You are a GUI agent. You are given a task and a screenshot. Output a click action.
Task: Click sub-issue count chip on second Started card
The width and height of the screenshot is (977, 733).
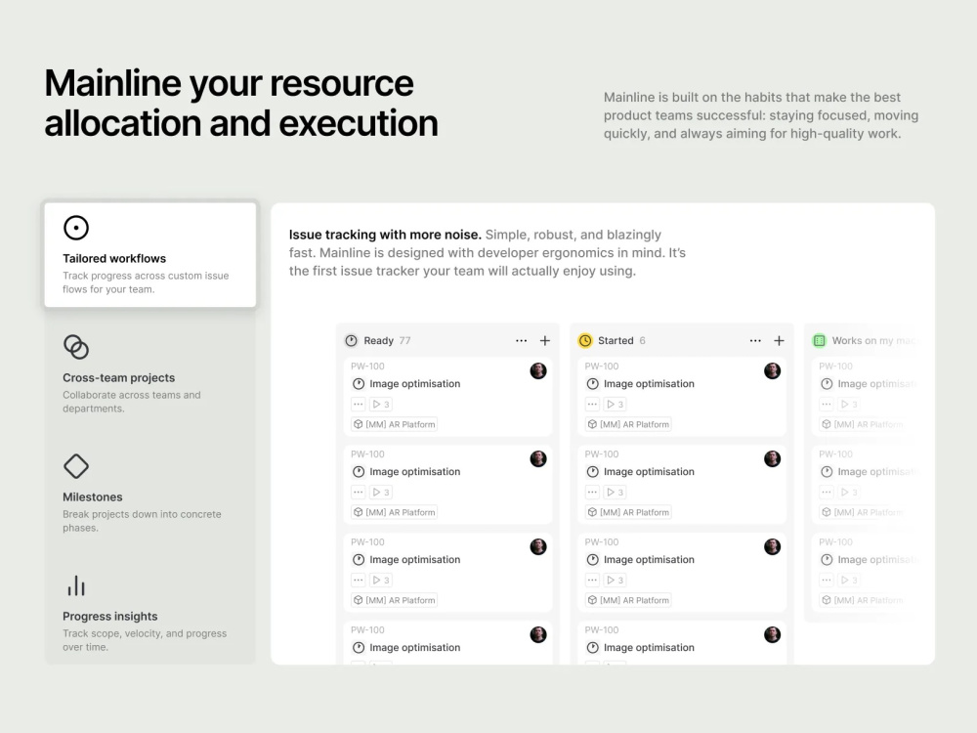click(615, 492)
